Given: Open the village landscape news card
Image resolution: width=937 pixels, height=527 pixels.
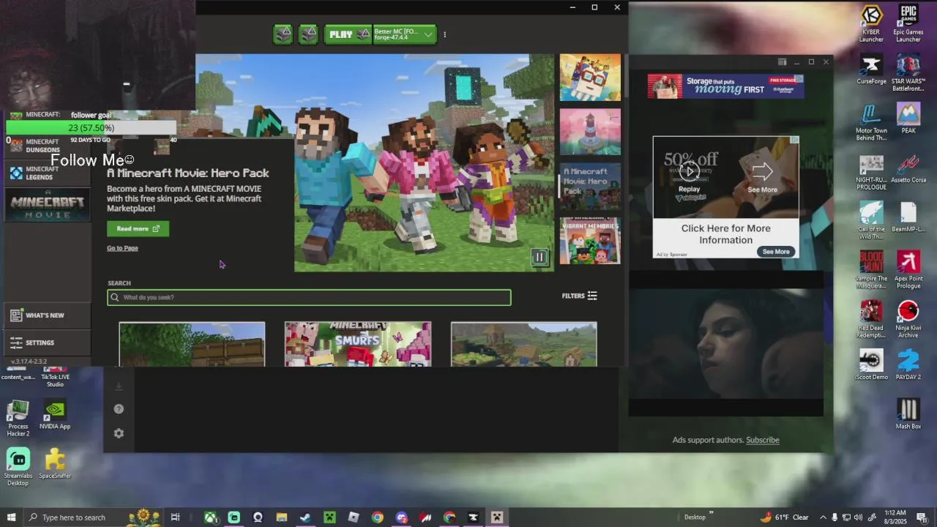Looking at the screenshot, I should (523, 344).
